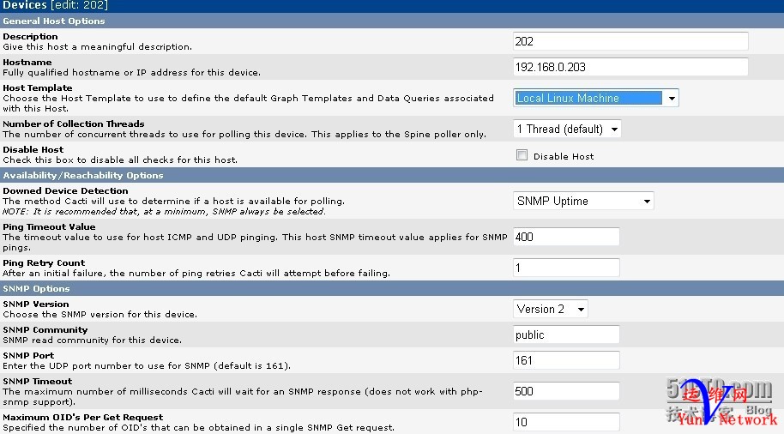Image resolution: width=784 pixels, height=434 pixels.
Task: Focus the SNMP Port input field
Action: coord(566,360)
